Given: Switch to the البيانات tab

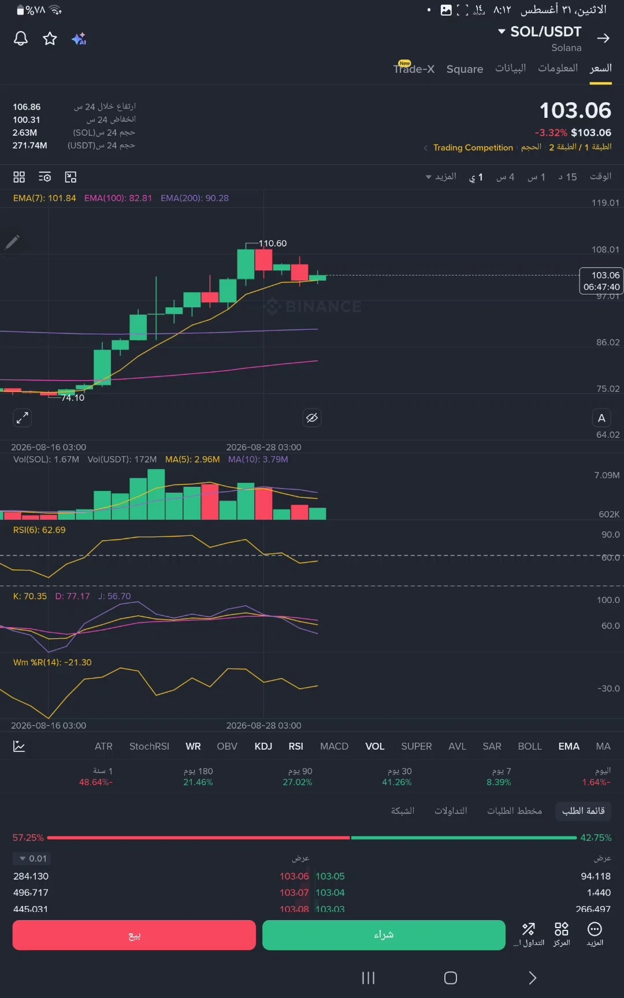Looking at the screenshot, I should [x=510, y=68].
